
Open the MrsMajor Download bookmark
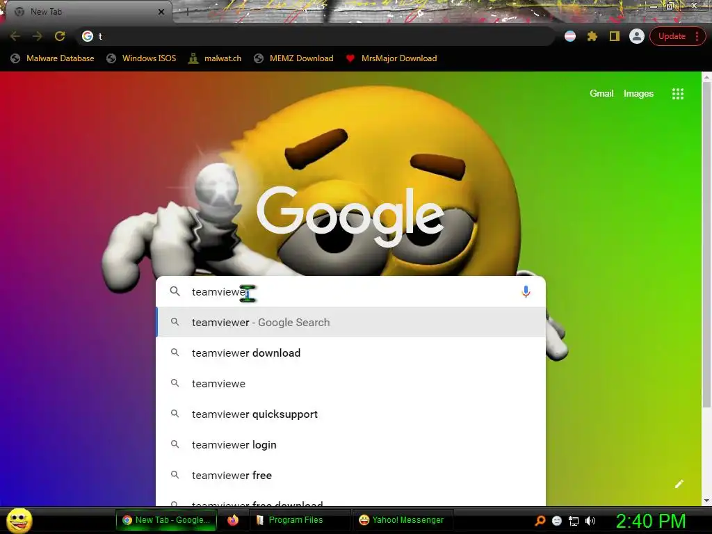(391, 58)
